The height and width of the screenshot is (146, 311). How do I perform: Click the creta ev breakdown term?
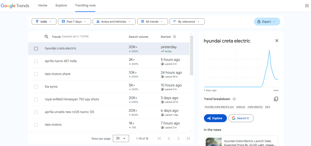click(241, 107)
